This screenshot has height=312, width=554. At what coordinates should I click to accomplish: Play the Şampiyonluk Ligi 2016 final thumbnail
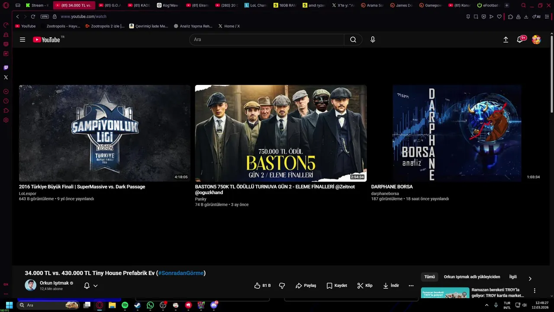pos(105,133)
